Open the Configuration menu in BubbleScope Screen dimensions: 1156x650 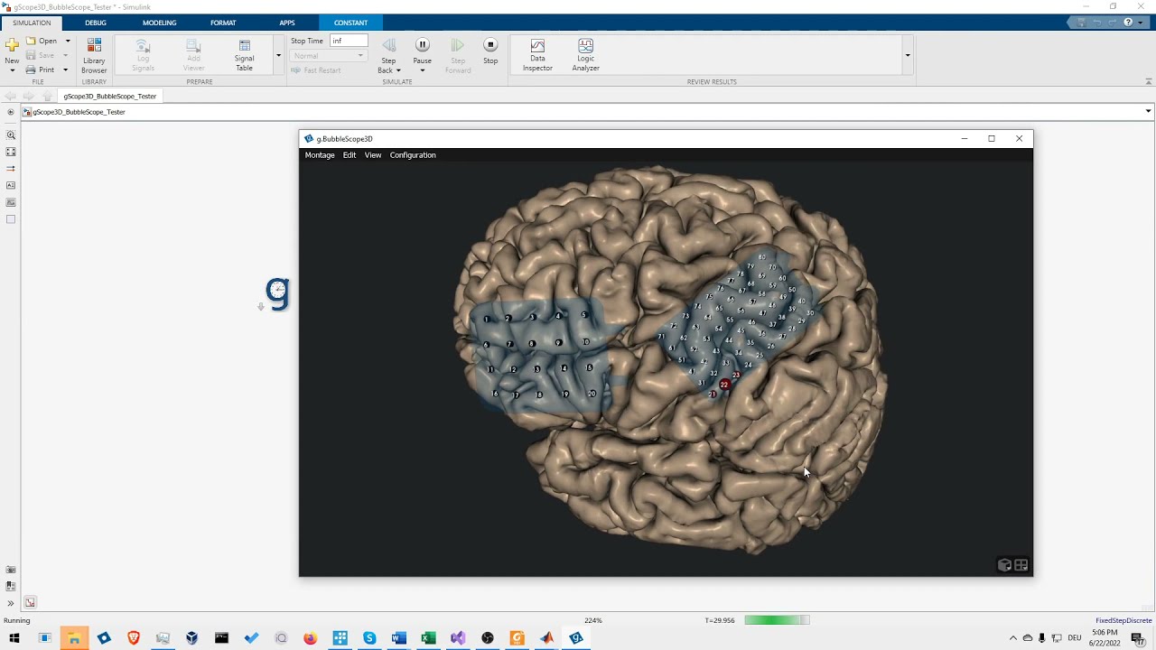(413, 155)
